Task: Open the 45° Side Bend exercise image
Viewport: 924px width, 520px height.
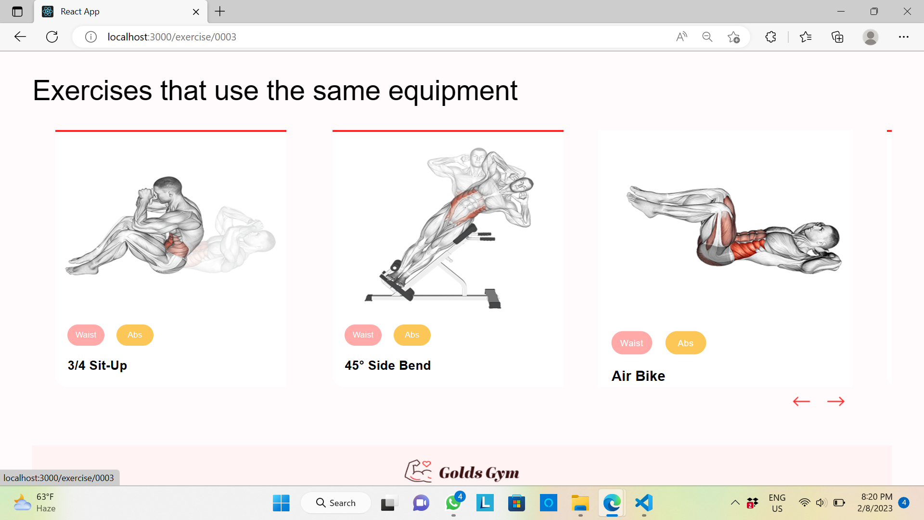Action: pyautogui.click(x=448, y=227)
